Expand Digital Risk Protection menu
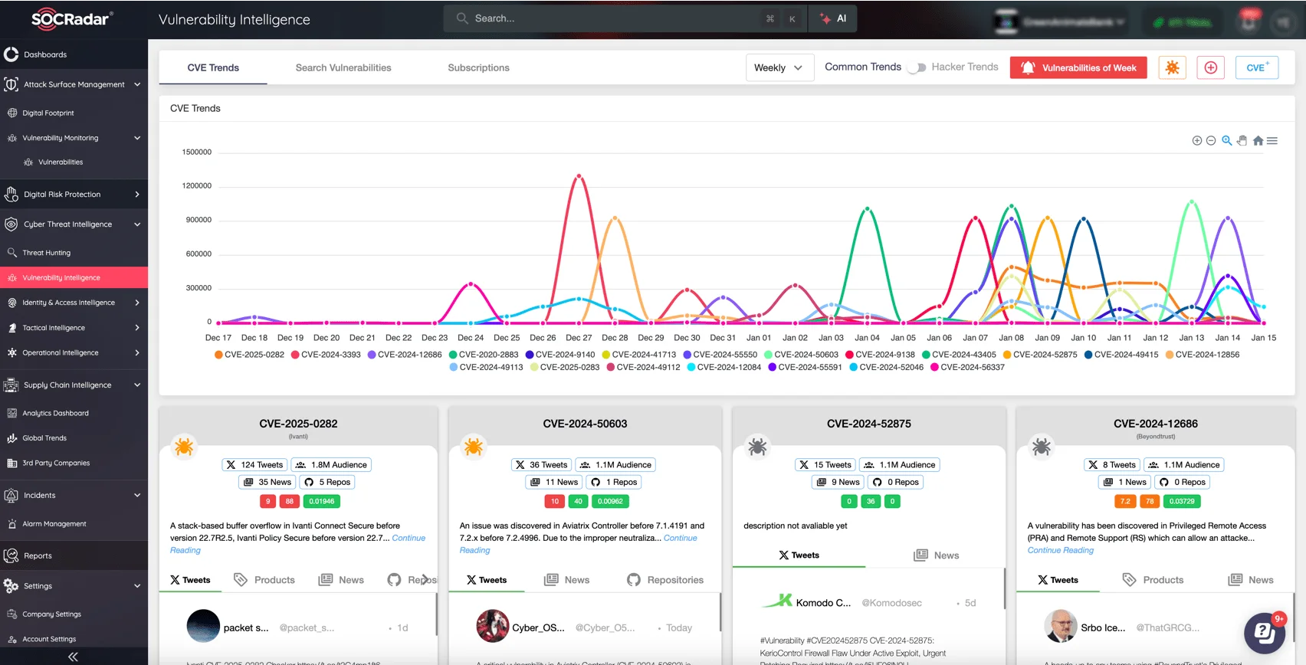 (74, 195)
